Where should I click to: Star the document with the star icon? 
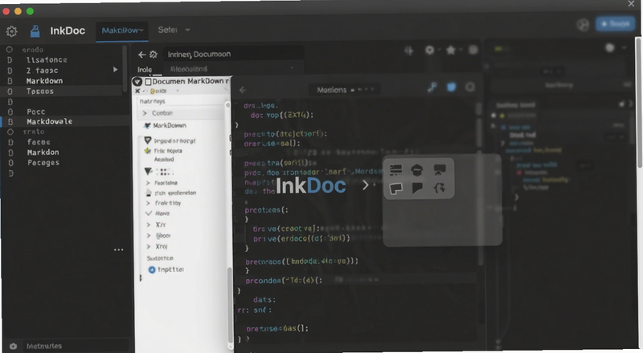451,50
